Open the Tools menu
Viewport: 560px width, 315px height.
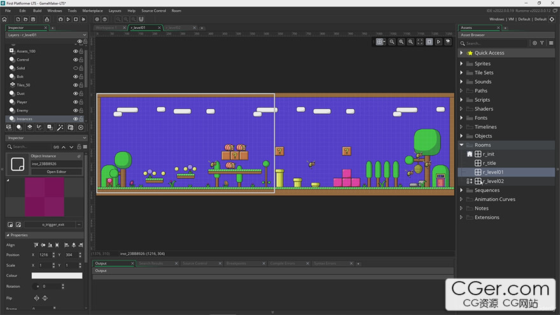tap(72, 11)
